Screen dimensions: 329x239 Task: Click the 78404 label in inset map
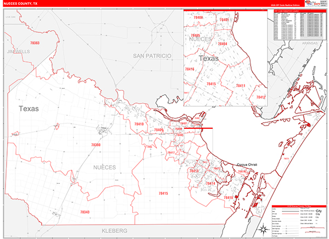pos(223,44)
